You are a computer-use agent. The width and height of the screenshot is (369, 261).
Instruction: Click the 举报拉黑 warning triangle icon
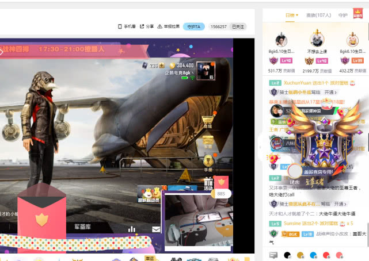(x=160, y=26)
